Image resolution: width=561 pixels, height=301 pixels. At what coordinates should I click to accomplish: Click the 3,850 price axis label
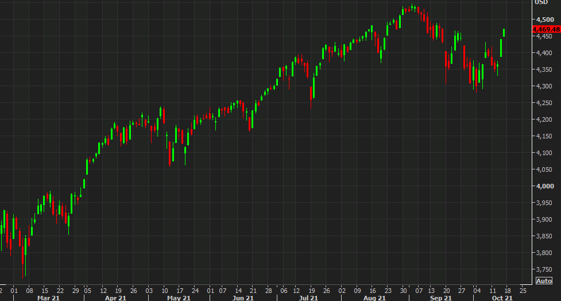click(544, 236)
